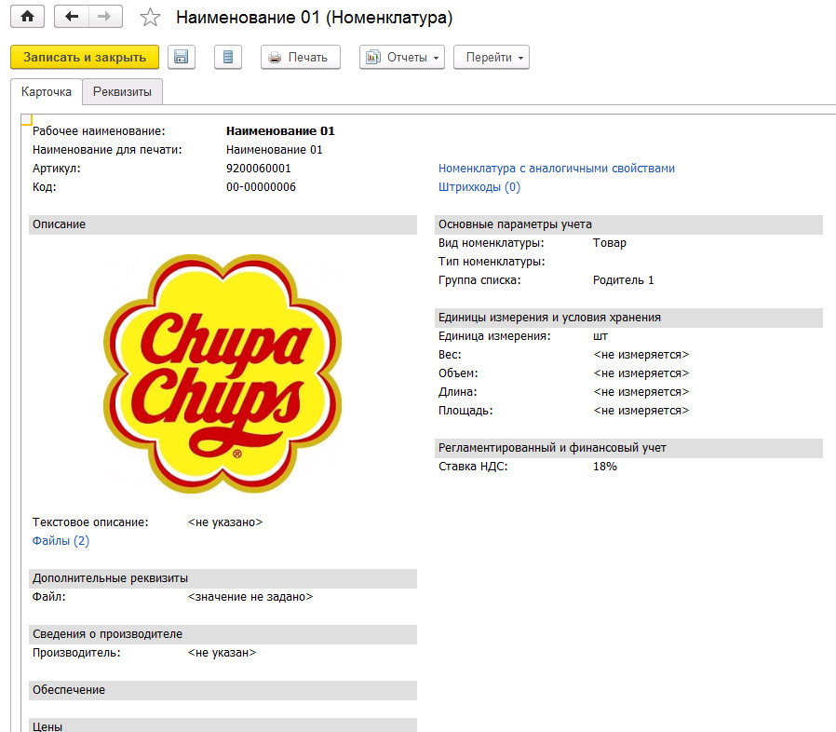Select the Карточка tab
This screenshot has width=836, height=732.
[x=47, y=91]
